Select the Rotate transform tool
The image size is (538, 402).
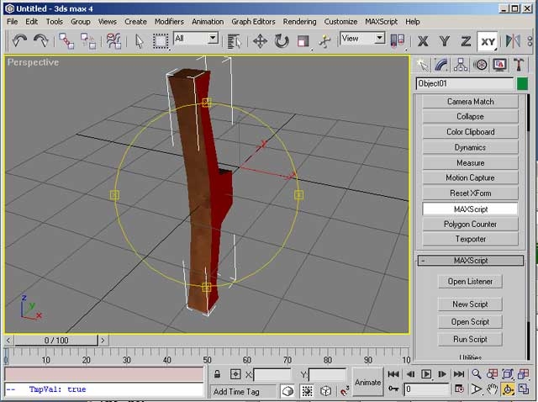pyautogui.click(x=282, y=40)
